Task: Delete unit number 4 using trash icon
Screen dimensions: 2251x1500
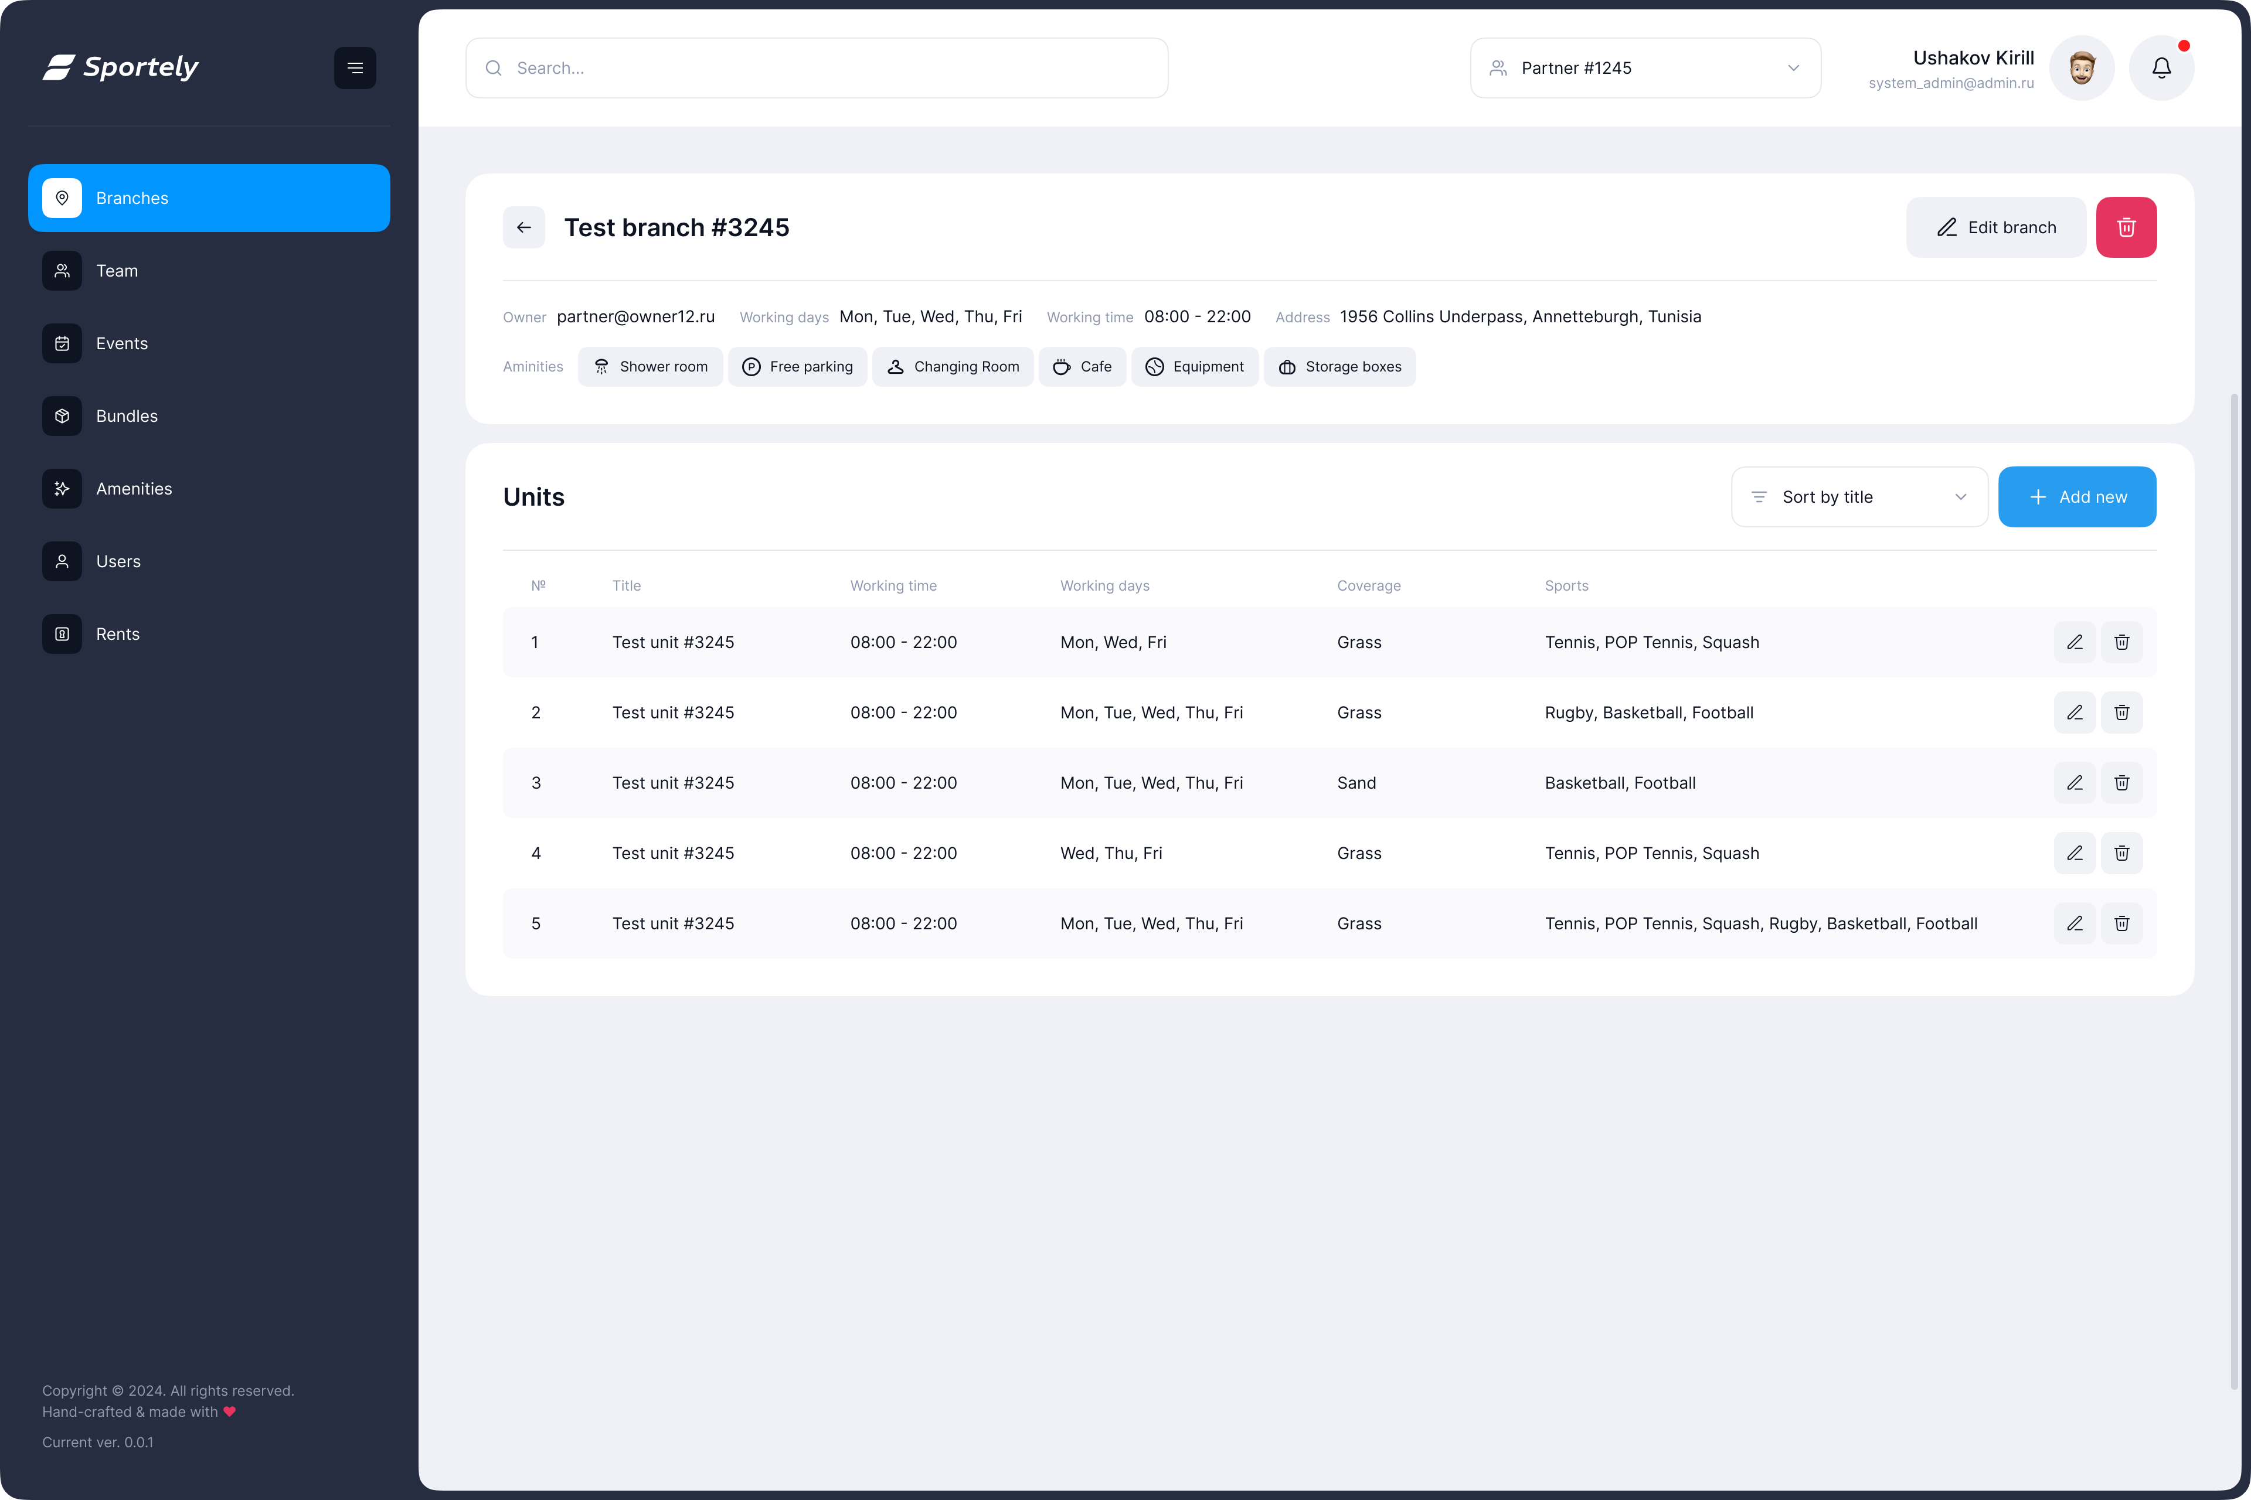Action: (x=2121, y=853)
